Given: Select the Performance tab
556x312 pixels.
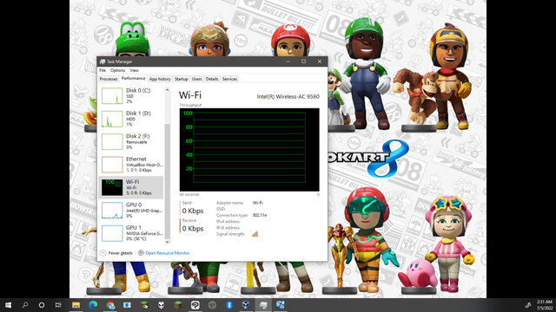Looking at the screenshot, I should pyautogui.click(x=133, y=79).
